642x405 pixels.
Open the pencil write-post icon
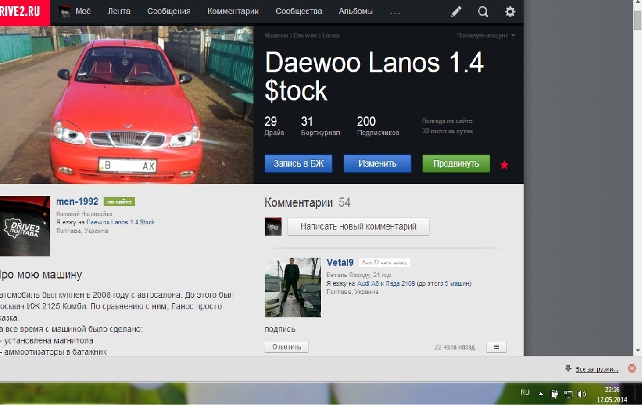pos(456,11)
